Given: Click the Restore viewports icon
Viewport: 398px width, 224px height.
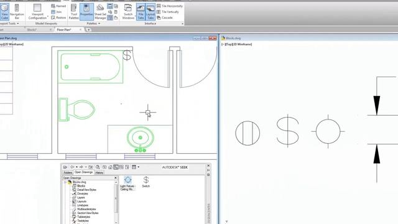Looking at the screenshot, I should [x=53, y=17].
